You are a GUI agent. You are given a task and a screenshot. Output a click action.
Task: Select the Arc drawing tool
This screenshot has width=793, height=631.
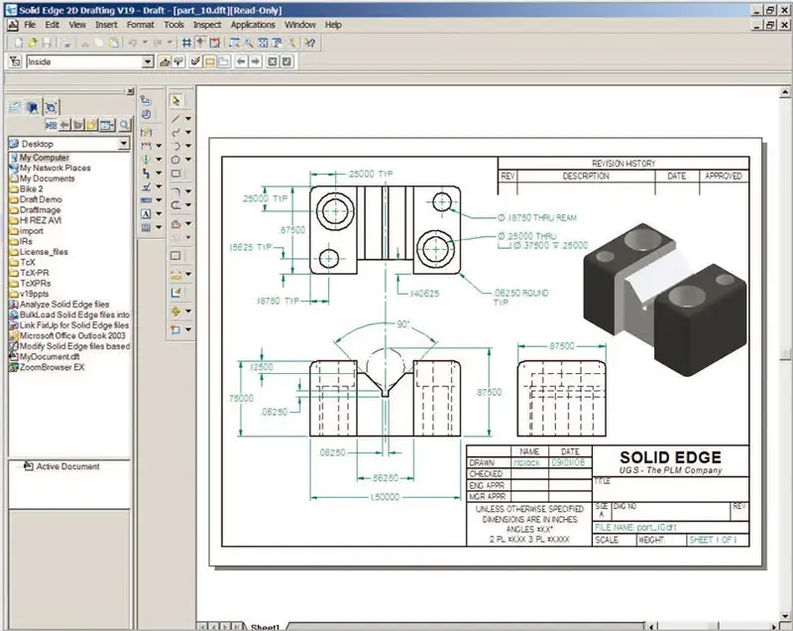pyautogui.click(x=175, y=146)
